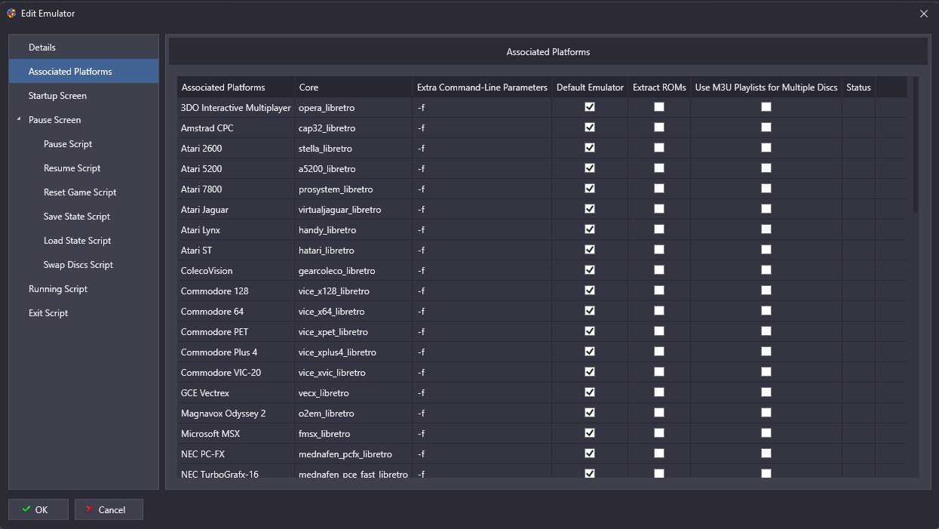Select the Pause Screen sidebar item
This screenshot has width=939, height=529.
point(84,119)
